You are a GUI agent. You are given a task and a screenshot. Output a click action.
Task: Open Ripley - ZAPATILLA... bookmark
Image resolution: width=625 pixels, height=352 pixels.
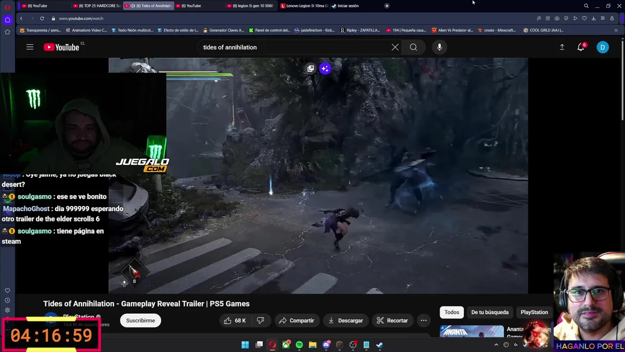coord(360,30)
